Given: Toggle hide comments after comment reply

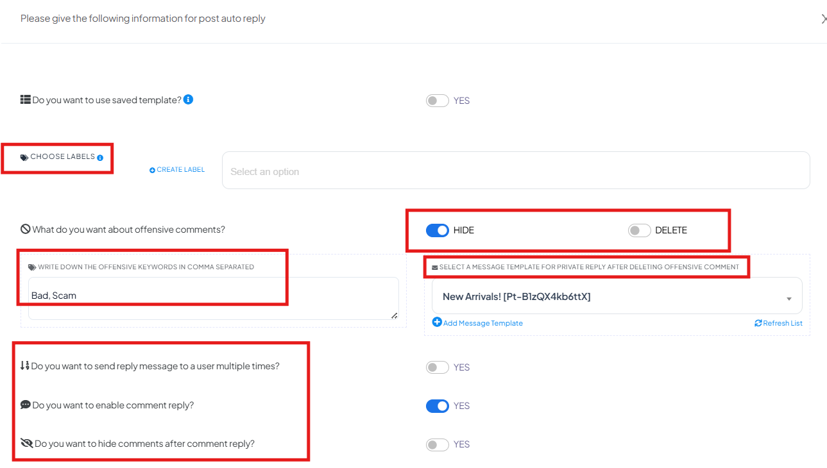Looking at the screenshot, I should click(x=438, y=444).
